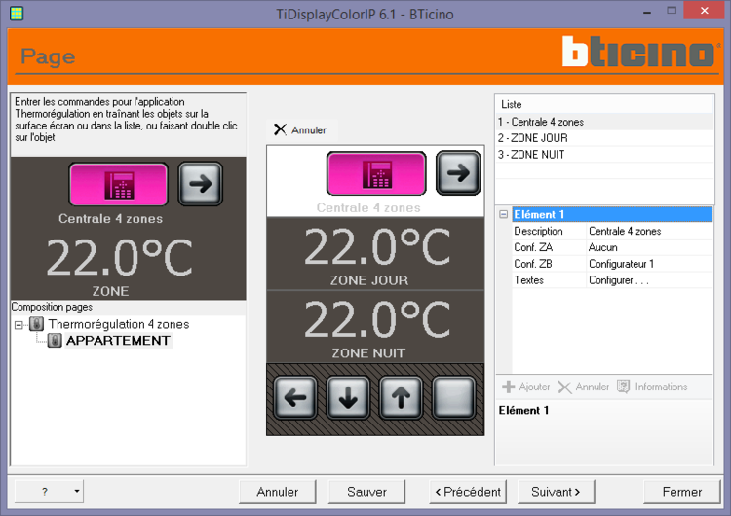
Task: Click the right arrow button in center preview
Action: (x=458, y=172)
